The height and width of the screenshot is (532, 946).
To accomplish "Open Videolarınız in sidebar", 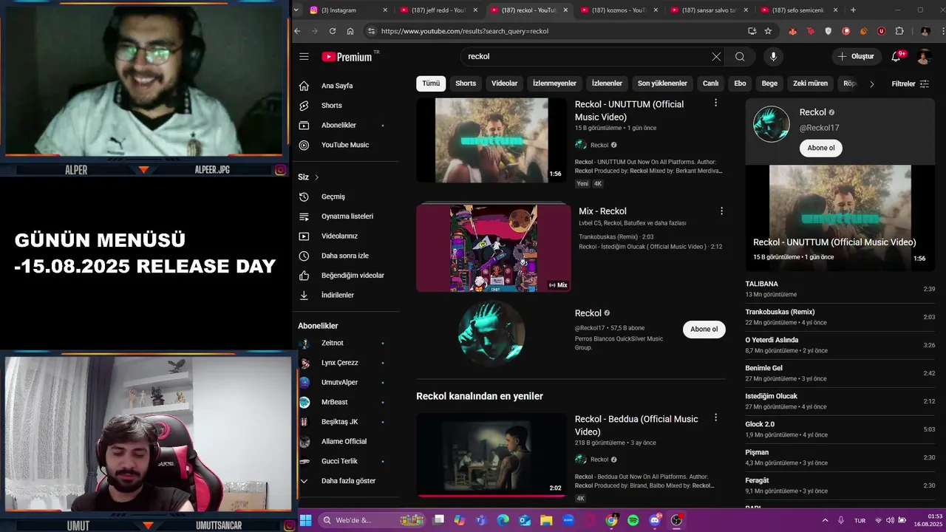I will click(x=339, y=236).
